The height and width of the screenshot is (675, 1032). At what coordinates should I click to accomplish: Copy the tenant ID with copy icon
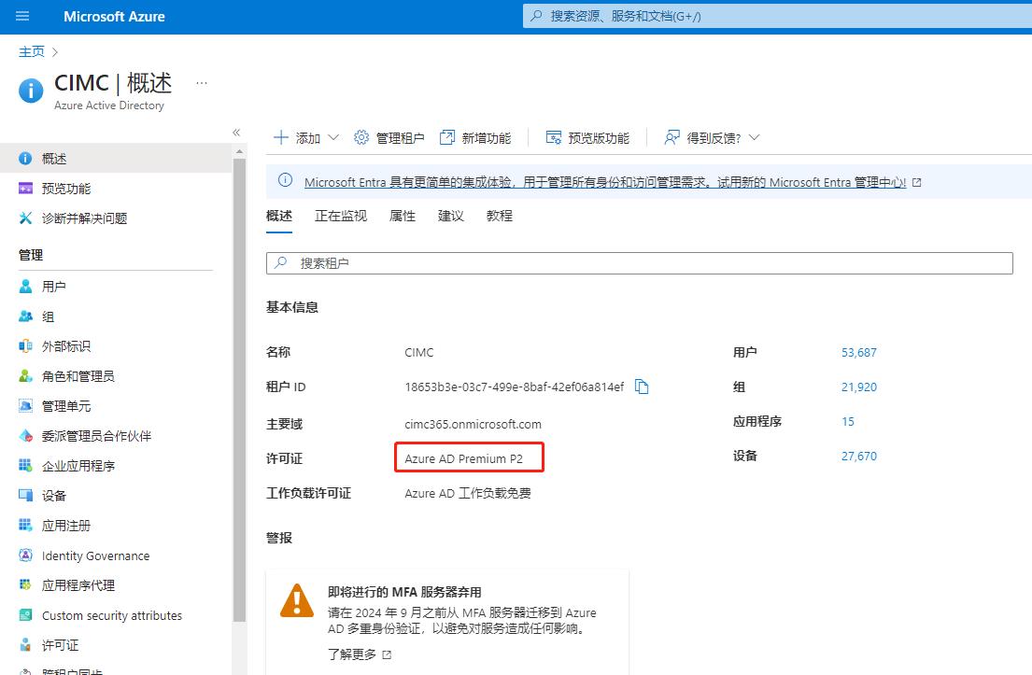642,387
